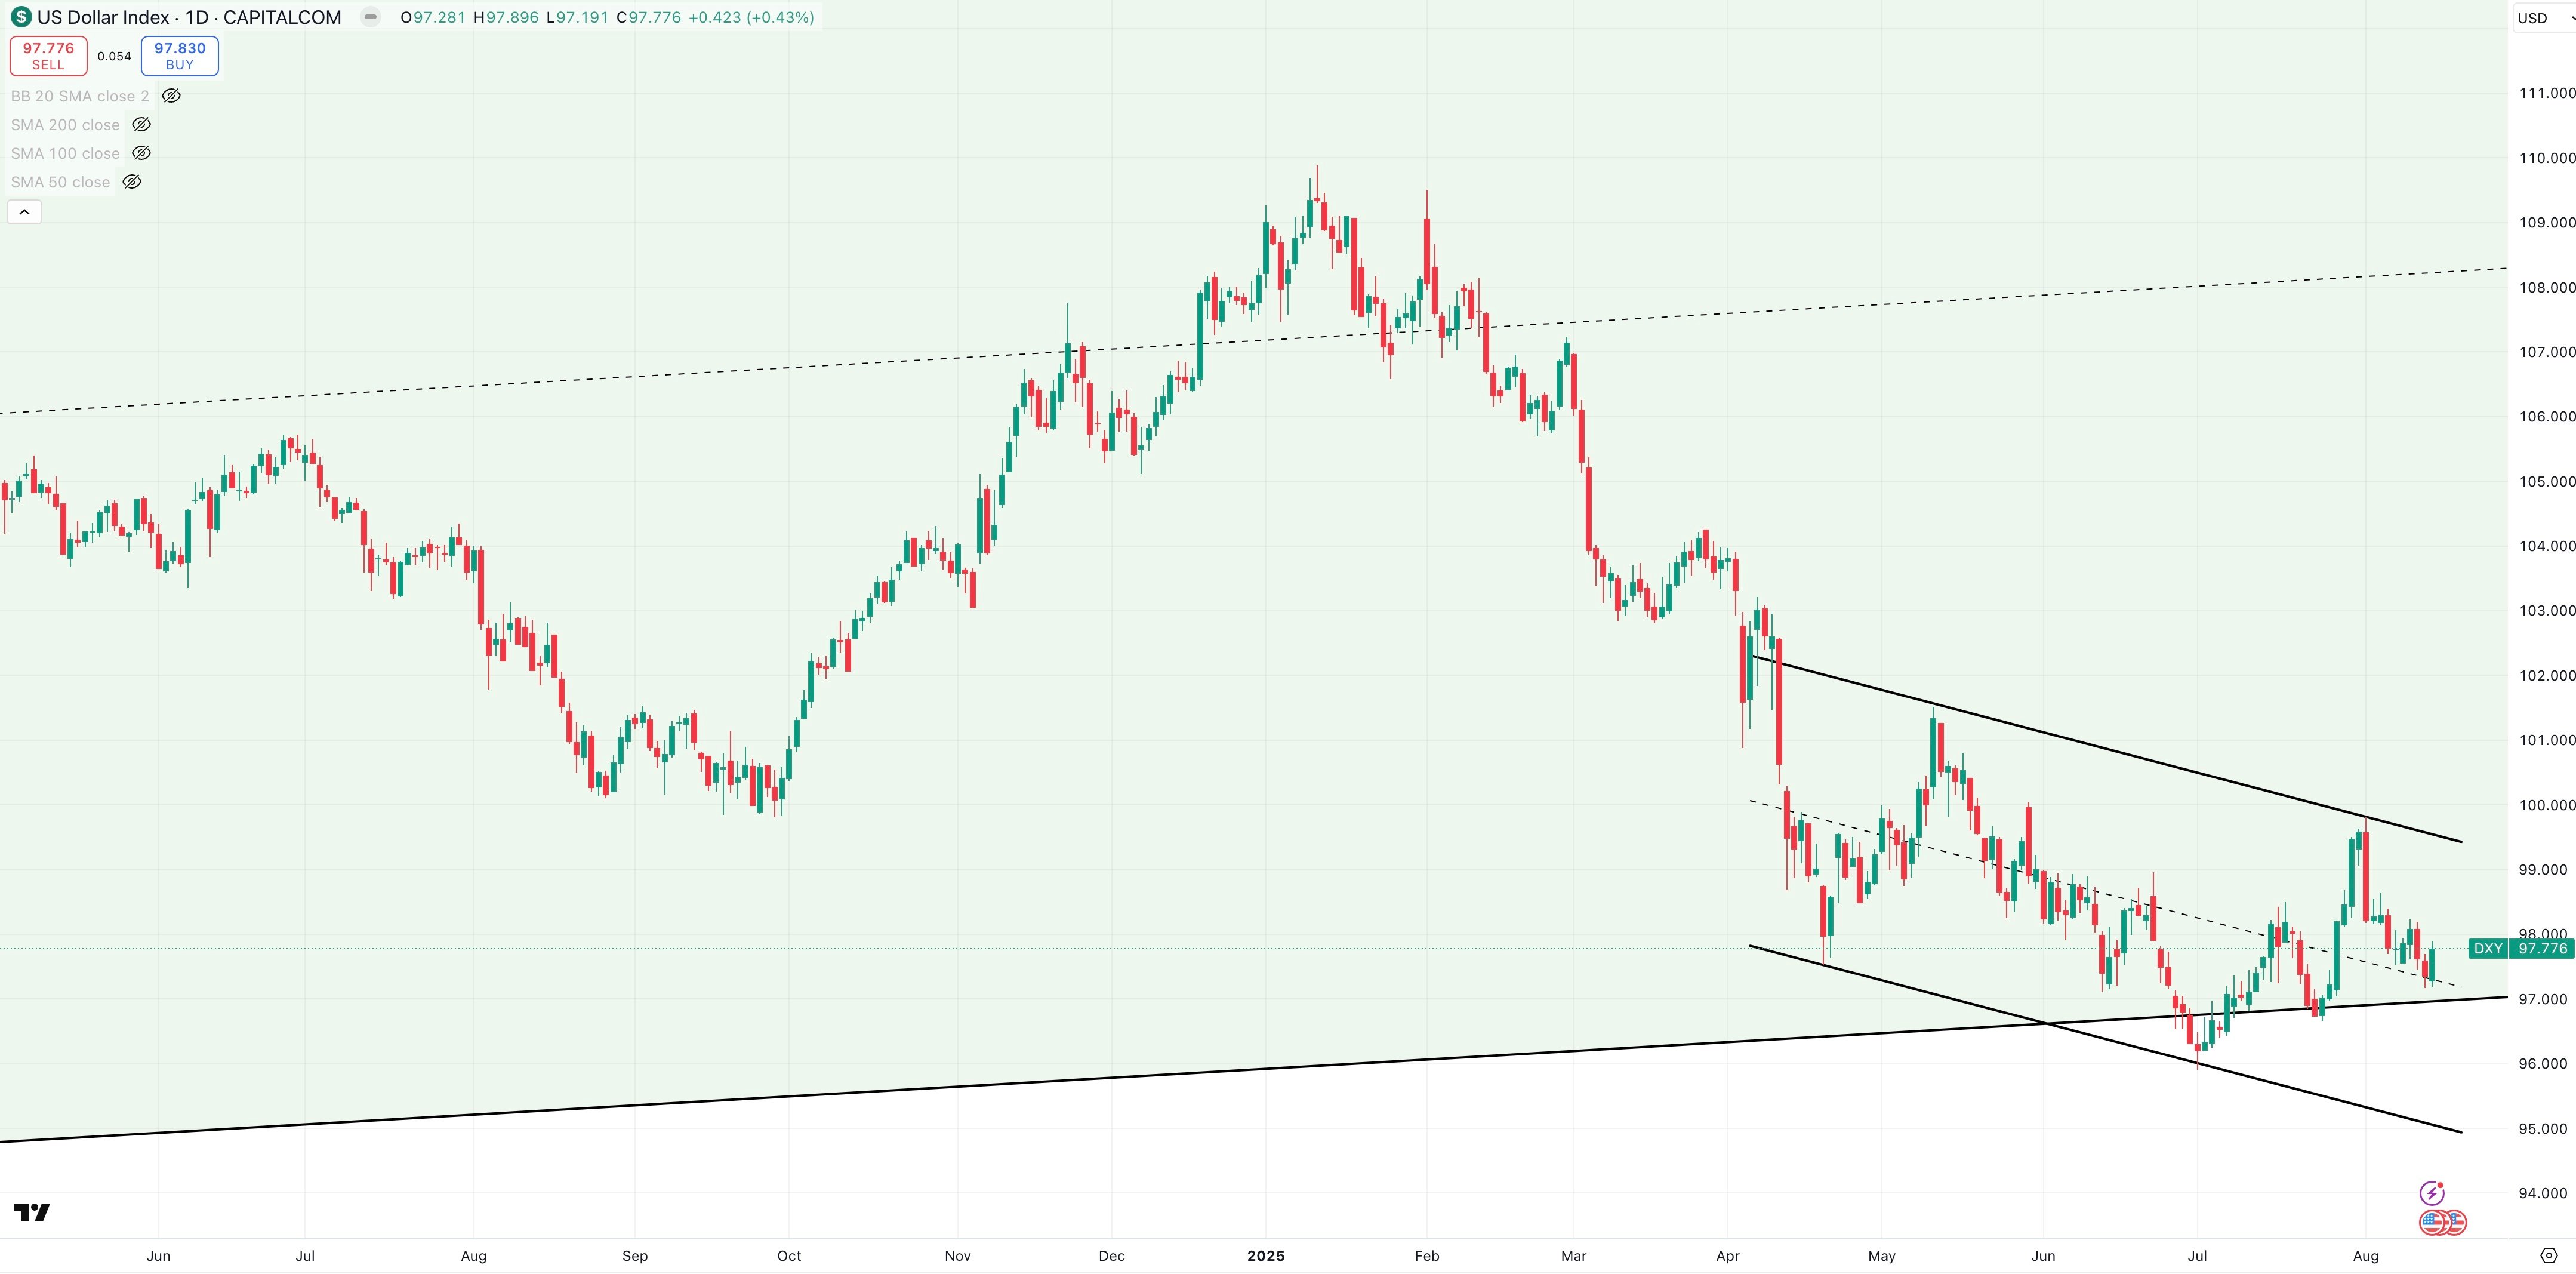This screenshot has height=1274, width=2576.
Task: Click the 100.000 price axis label
Action: (2546, 805)
